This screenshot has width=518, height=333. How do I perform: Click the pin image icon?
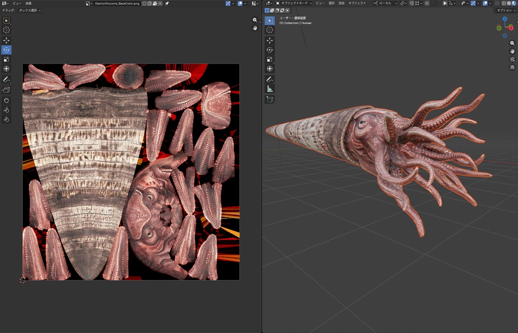[167, 4]
